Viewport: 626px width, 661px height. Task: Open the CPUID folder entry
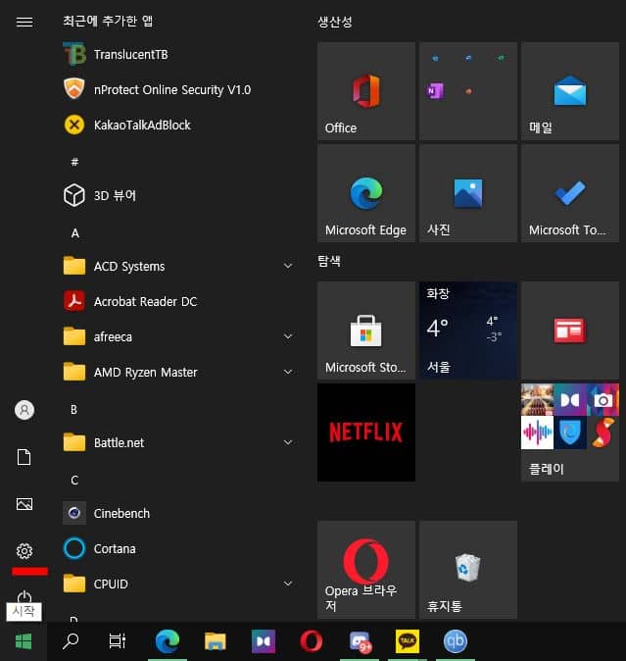click(x=176, y=584)
